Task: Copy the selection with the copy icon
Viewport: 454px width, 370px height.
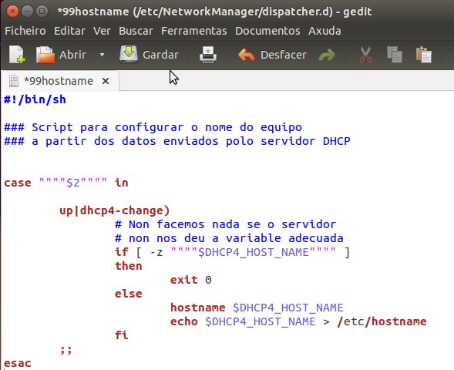Action: (x=395, y=55)
